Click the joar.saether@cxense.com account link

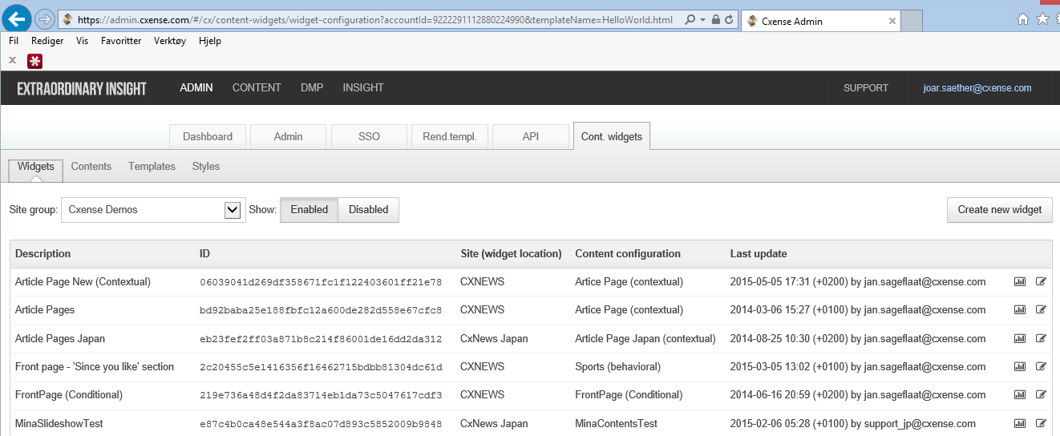(977, 88)
